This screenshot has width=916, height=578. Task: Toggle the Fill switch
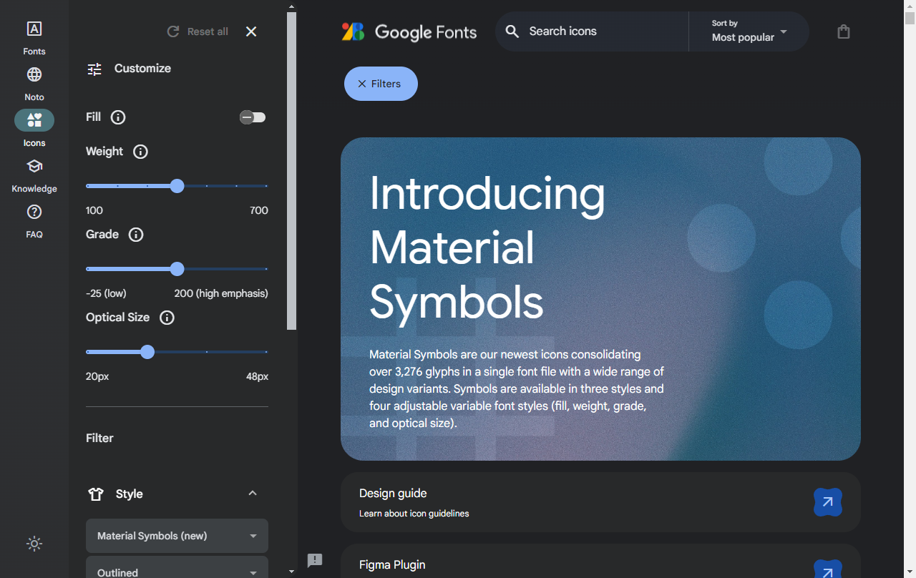[253, 117]
